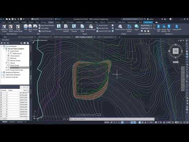The height and width of the screenshot is (142, 189).
Task: Collapse the Survey1 Data_Complete node
Action: pos(4,49)
